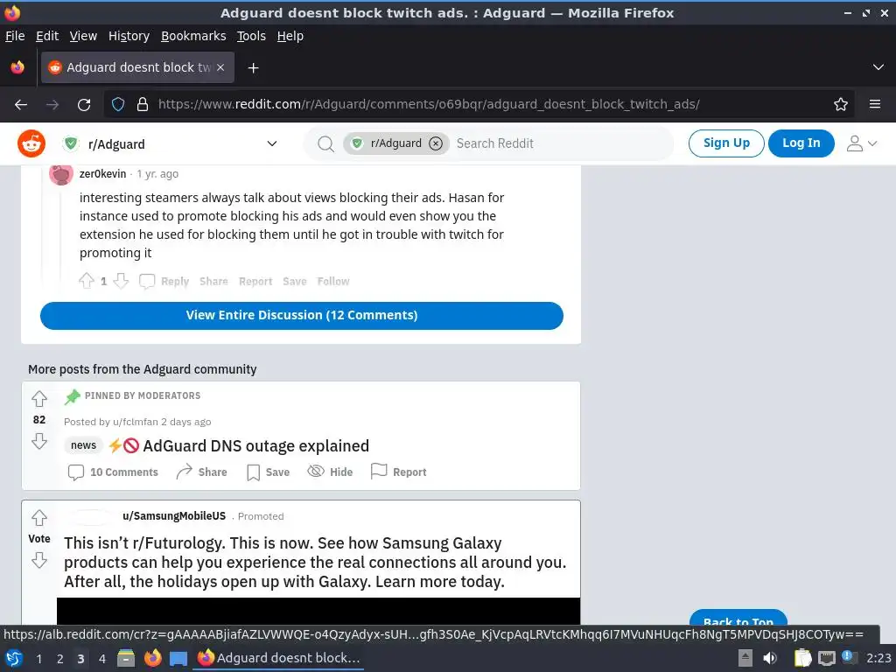Viewport: 896px width, 672px height.
Task: Open the file manager taskbar icon
Action: (x=126, y=658)
